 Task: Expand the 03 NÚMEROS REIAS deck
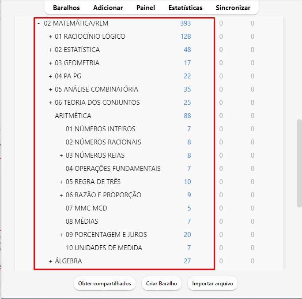tap(61, 155)
